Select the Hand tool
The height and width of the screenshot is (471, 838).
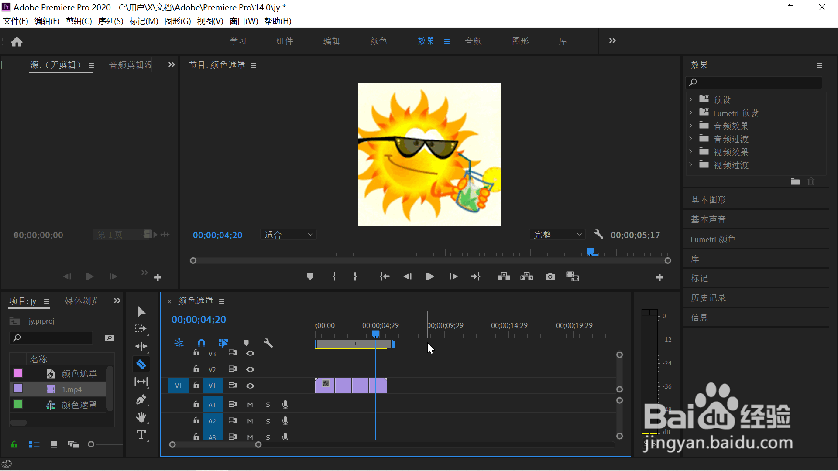pyautogui.click(x=141, y=417)
